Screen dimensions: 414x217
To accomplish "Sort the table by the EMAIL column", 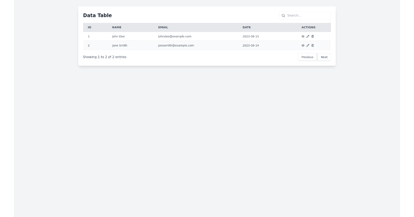I will coord(162,27).
